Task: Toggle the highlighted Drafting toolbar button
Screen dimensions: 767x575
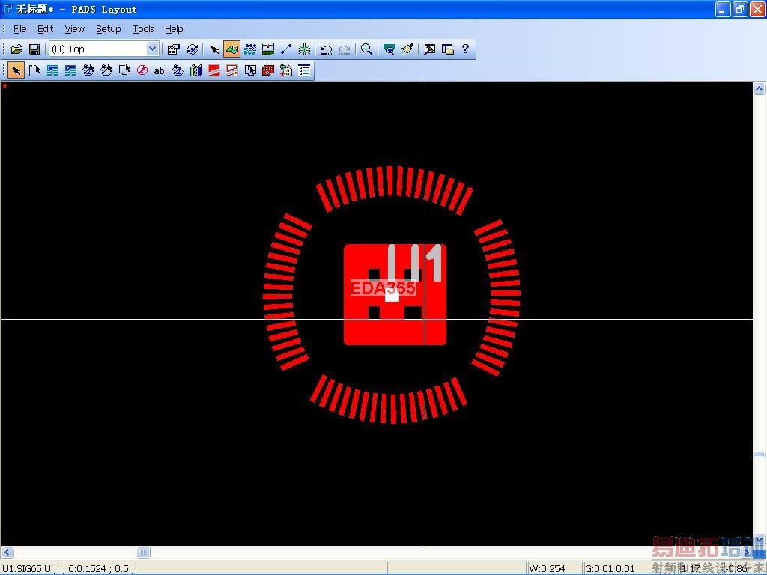Action: coord(231,49)
